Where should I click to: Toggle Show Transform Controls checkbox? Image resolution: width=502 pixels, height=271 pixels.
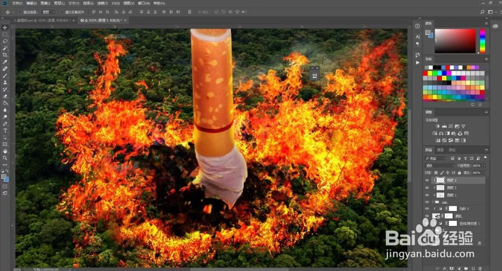[62, 12]
